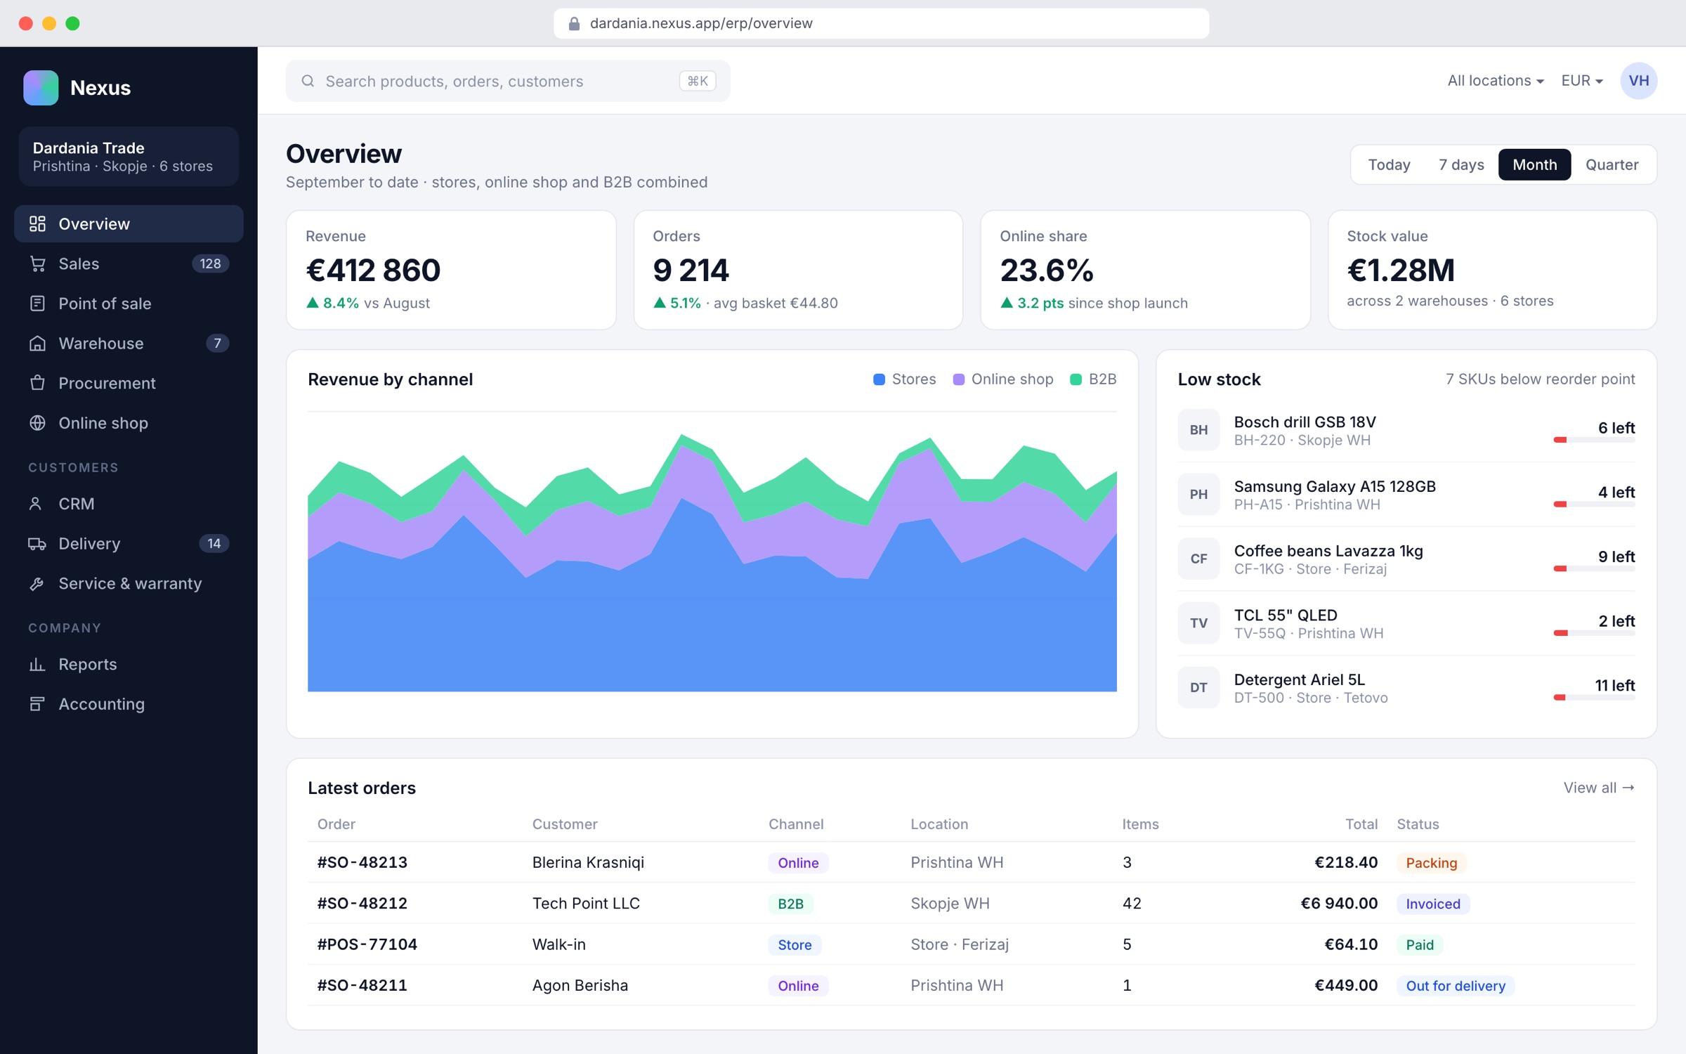Select the Month time range
1686x1054 pixels.
click(x=1534, y=164)
